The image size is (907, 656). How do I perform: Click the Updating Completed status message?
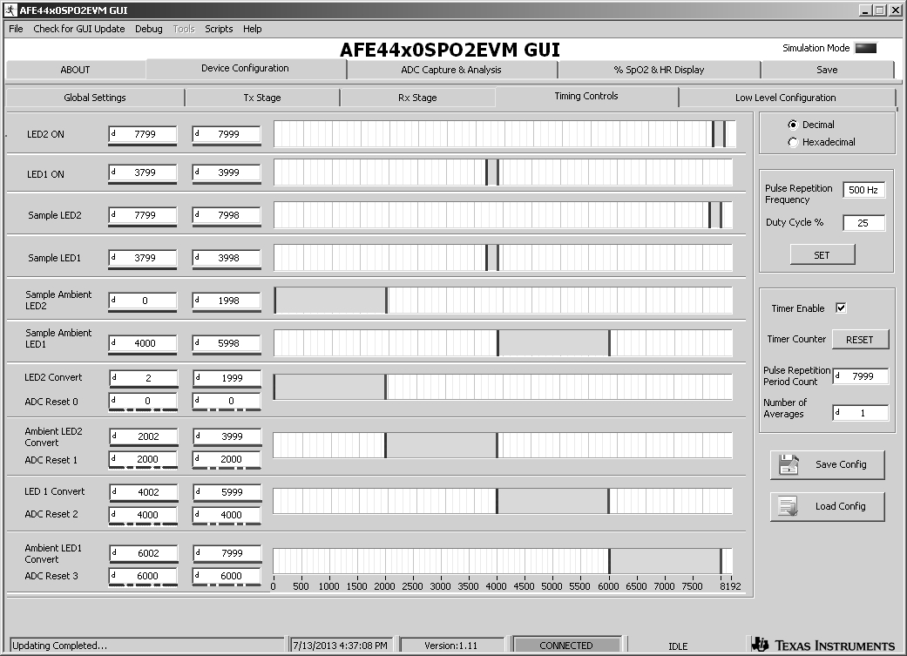coord(147,645)
